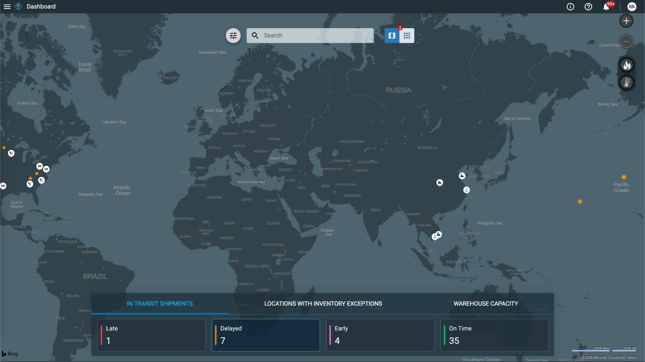Click the Terms link at map corner

[631, 356]
